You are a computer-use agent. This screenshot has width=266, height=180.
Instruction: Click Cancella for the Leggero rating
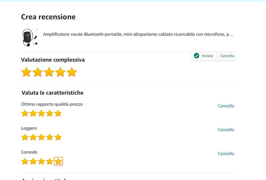[226, 130]
